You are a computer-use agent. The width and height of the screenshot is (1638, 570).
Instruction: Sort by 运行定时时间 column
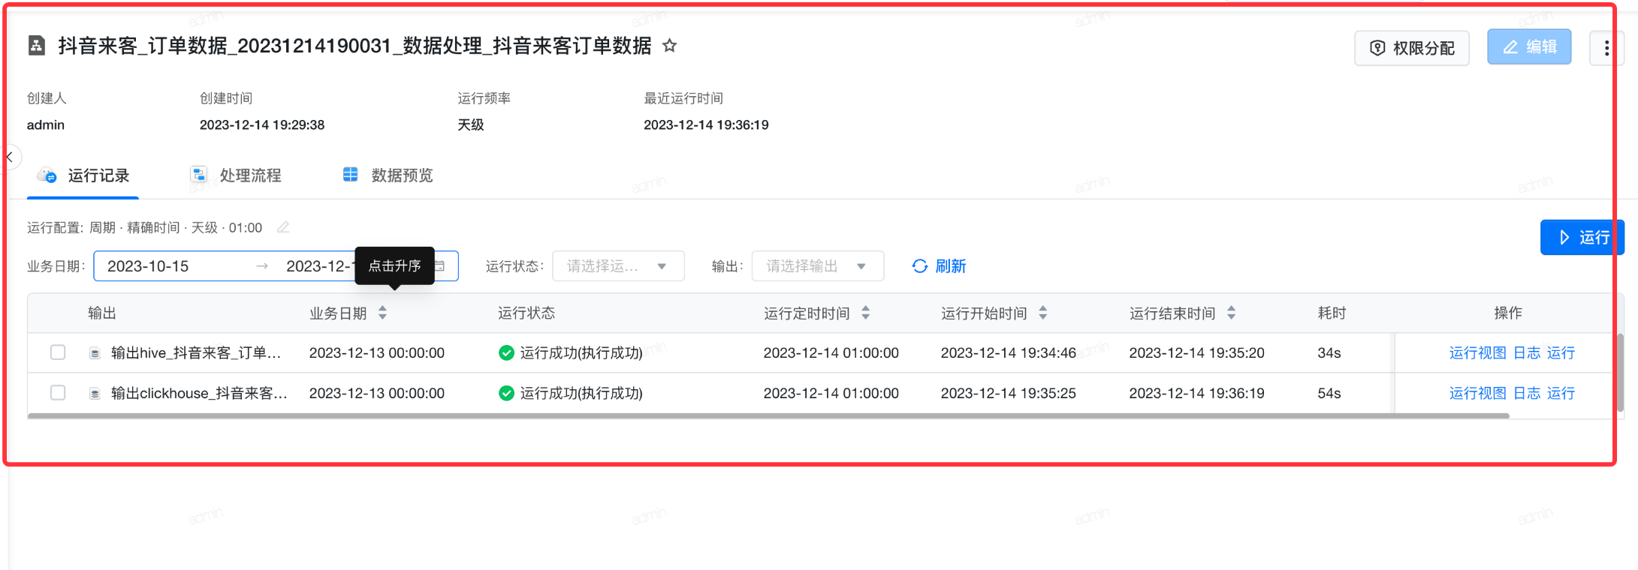click(865, 313)
